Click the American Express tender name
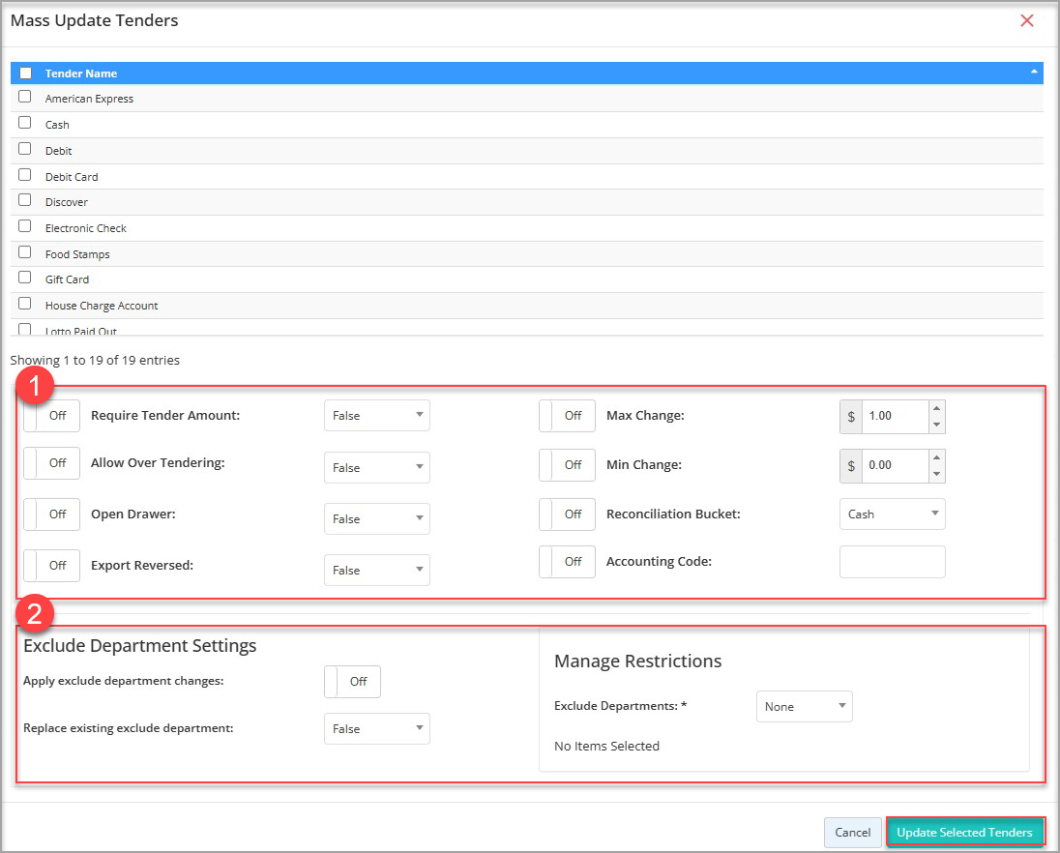The image size is (1060, 853). pyautogui.click(x=89, y=99)
